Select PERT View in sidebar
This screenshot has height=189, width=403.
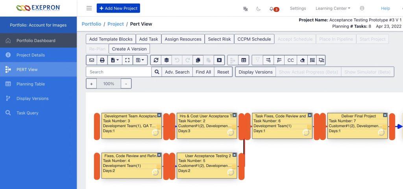[x=38, y=69]
